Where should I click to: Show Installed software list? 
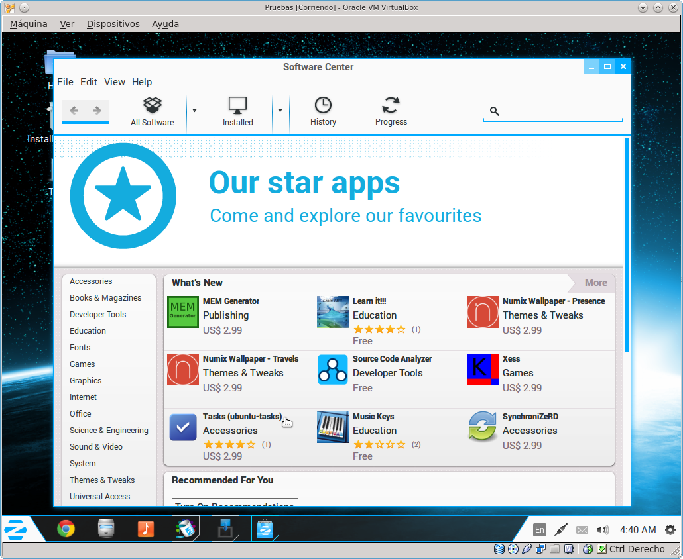tap(237, 111)
